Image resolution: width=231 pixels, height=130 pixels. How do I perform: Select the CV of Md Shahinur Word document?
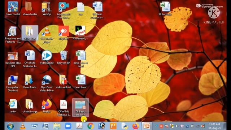click(x=30, y=59)
